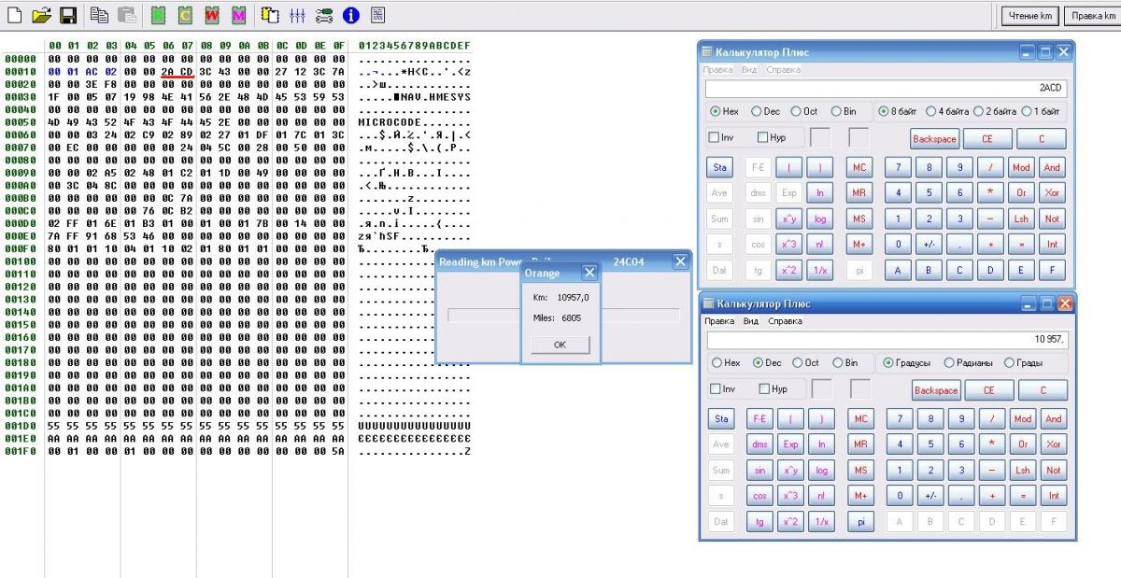
Task: Select Dec radio in the calculator showing 2ACD
Action: tap(758, 111)
